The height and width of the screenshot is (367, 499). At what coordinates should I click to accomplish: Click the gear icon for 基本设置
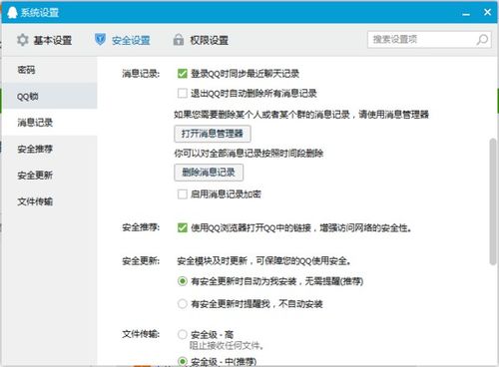click(23, 40)
